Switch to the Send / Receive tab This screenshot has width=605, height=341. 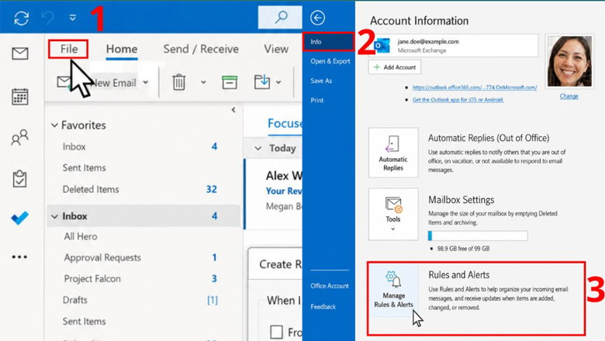click(201, 50)
